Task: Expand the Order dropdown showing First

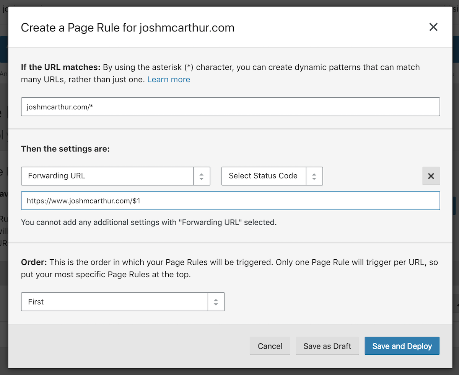Action: click(x=114, y=302)
